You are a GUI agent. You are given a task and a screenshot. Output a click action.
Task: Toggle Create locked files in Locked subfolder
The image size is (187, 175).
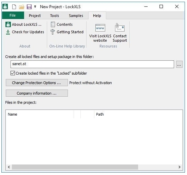pyautogui.click(x=13, y=73)
